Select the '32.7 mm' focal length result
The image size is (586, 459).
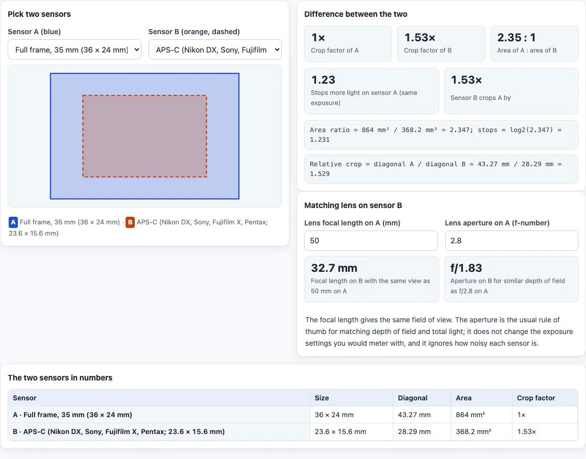[334, 268]
